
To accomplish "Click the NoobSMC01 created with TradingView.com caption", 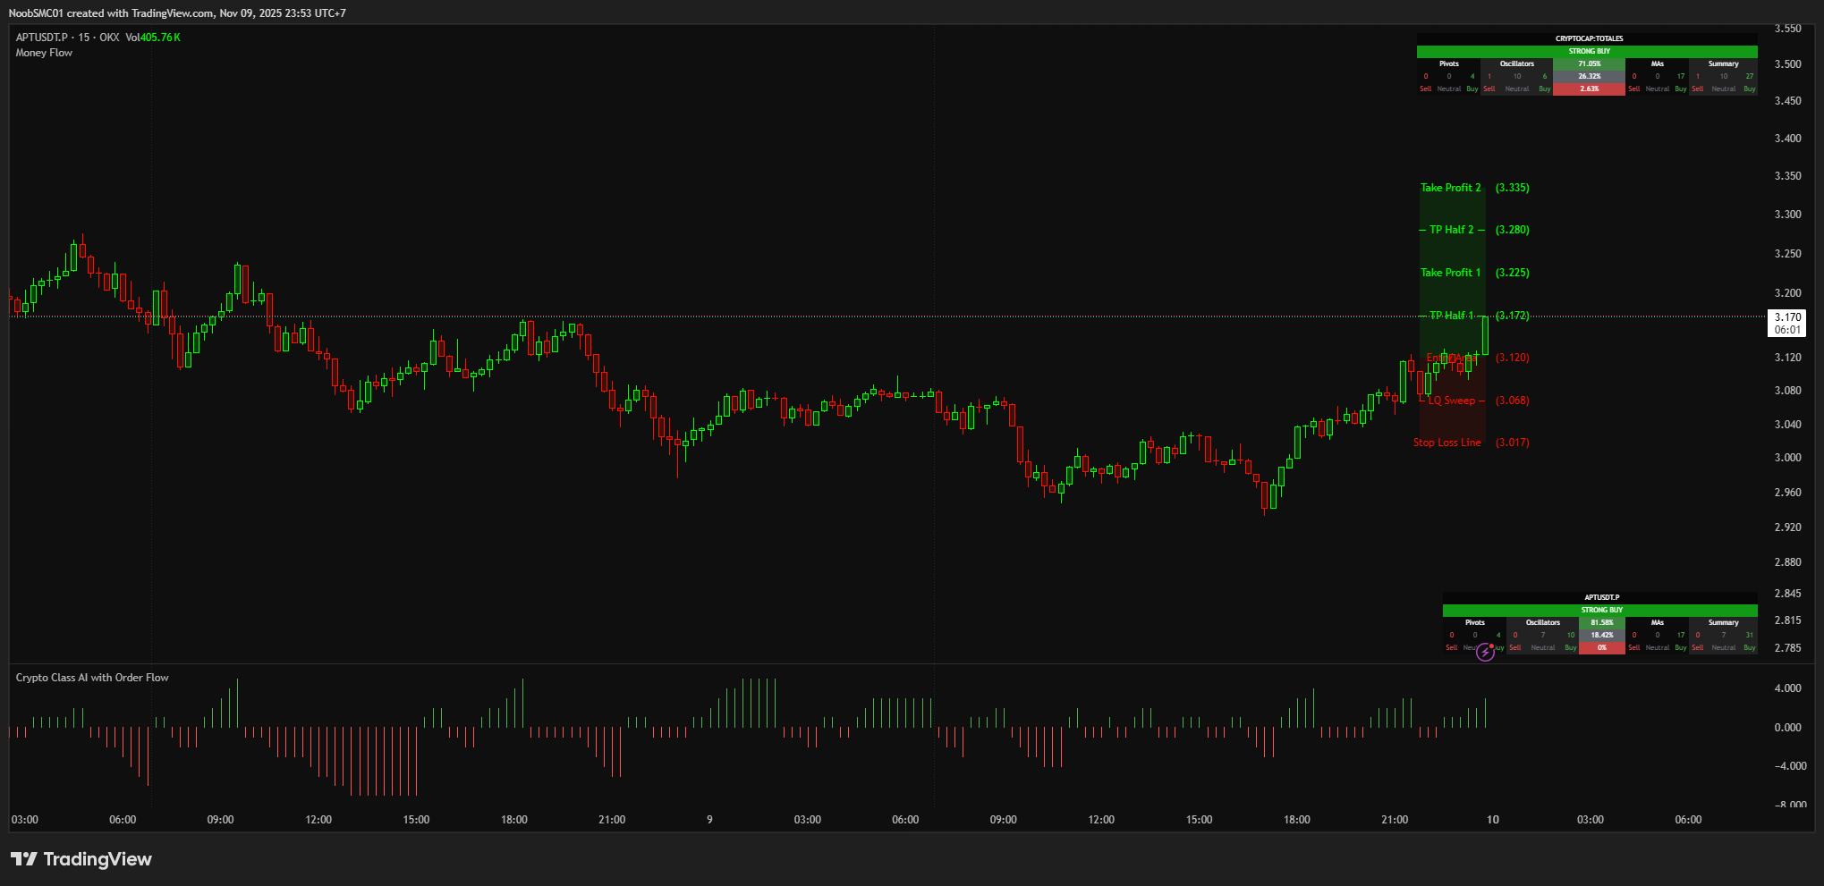I will point(177,13).
